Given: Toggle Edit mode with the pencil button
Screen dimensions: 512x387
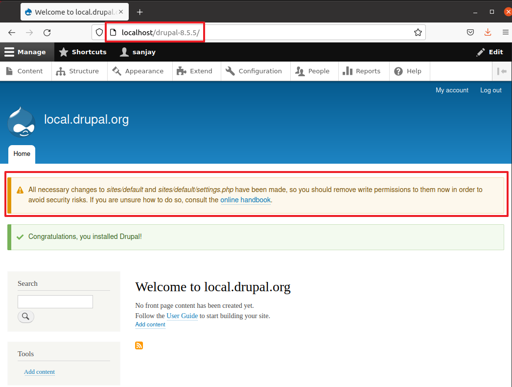Looking at the screenshot, I should [x=489, y=52].
